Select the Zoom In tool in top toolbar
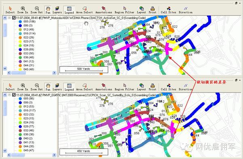Image resolution: width=243 pixels, height=159 pixels. (23, 10)
